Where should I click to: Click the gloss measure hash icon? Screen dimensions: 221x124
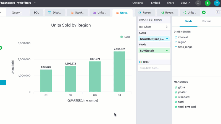click(x=176, y=87)
